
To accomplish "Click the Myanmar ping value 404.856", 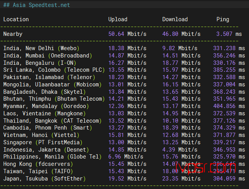I will tap(224, 106).
